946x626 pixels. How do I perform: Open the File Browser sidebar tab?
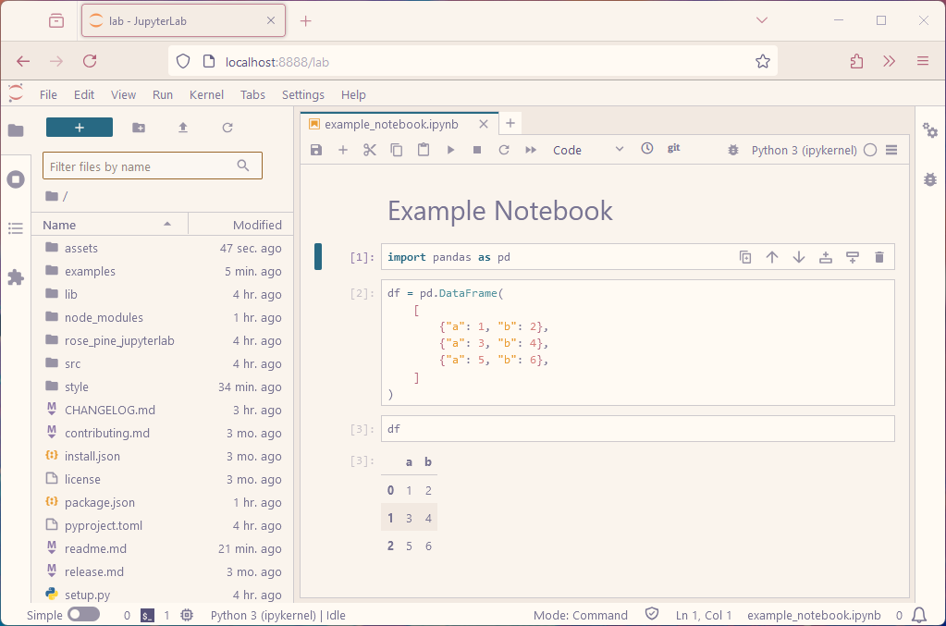click(16, 130)
